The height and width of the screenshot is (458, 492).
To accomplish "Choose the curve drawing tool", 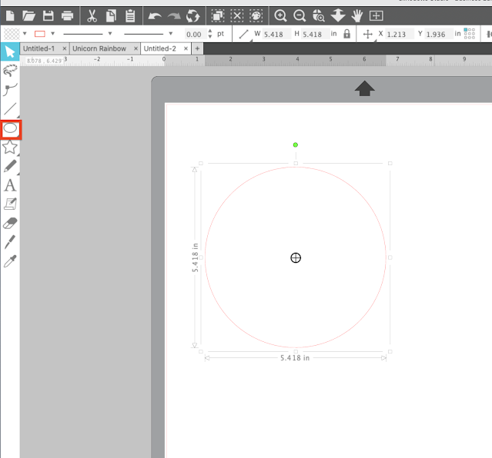I will pos(10,89).
